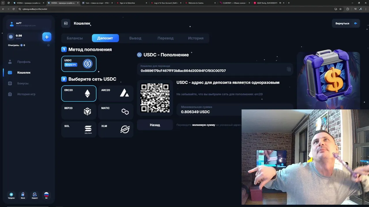The height and width of the screenshot is (207, 369).
Task: Open the Telegram link icon
Action: [11, 195]
